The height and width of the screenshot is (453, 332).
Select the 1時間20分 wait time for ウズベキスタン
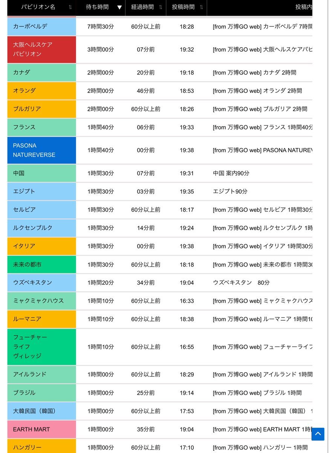coord(101,283)
